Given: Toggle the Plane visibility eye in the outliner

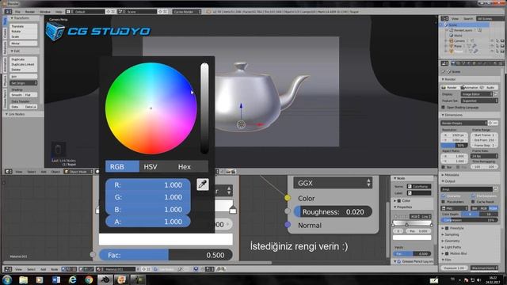Looking at the screenshot, I should click(492, 46).
